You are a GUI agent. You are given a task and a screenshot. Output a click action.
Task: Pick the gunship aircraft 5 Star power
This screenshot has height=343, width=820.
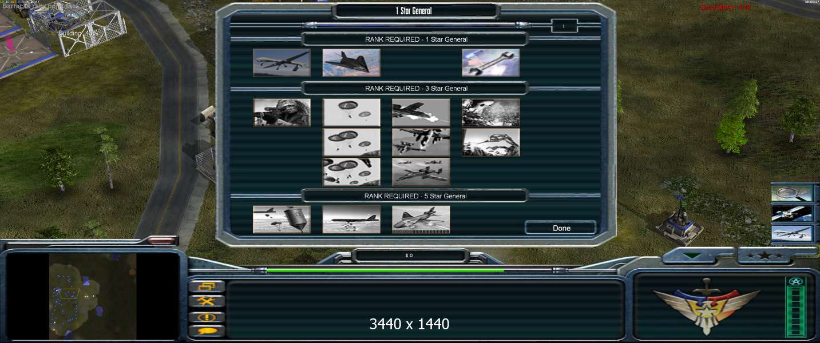(421, 220)
